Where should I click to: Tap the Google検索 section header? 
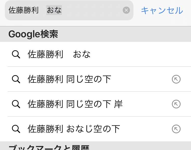[x=95, y=34]
